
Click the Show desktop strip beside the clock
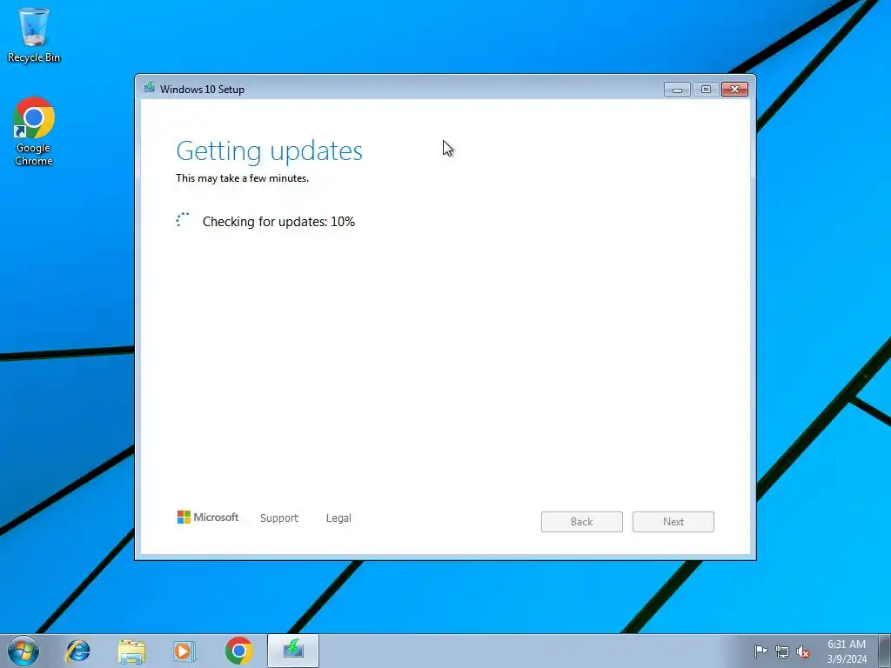point(884,651)
